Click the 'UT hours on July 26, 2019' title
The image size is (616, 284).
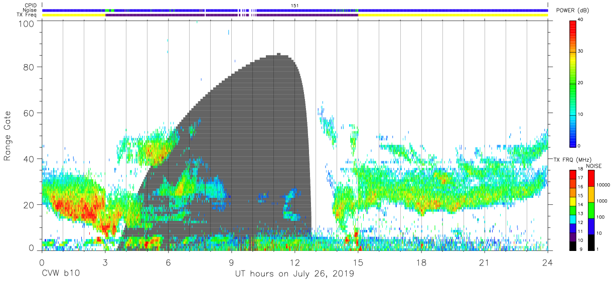coord(294,274)
